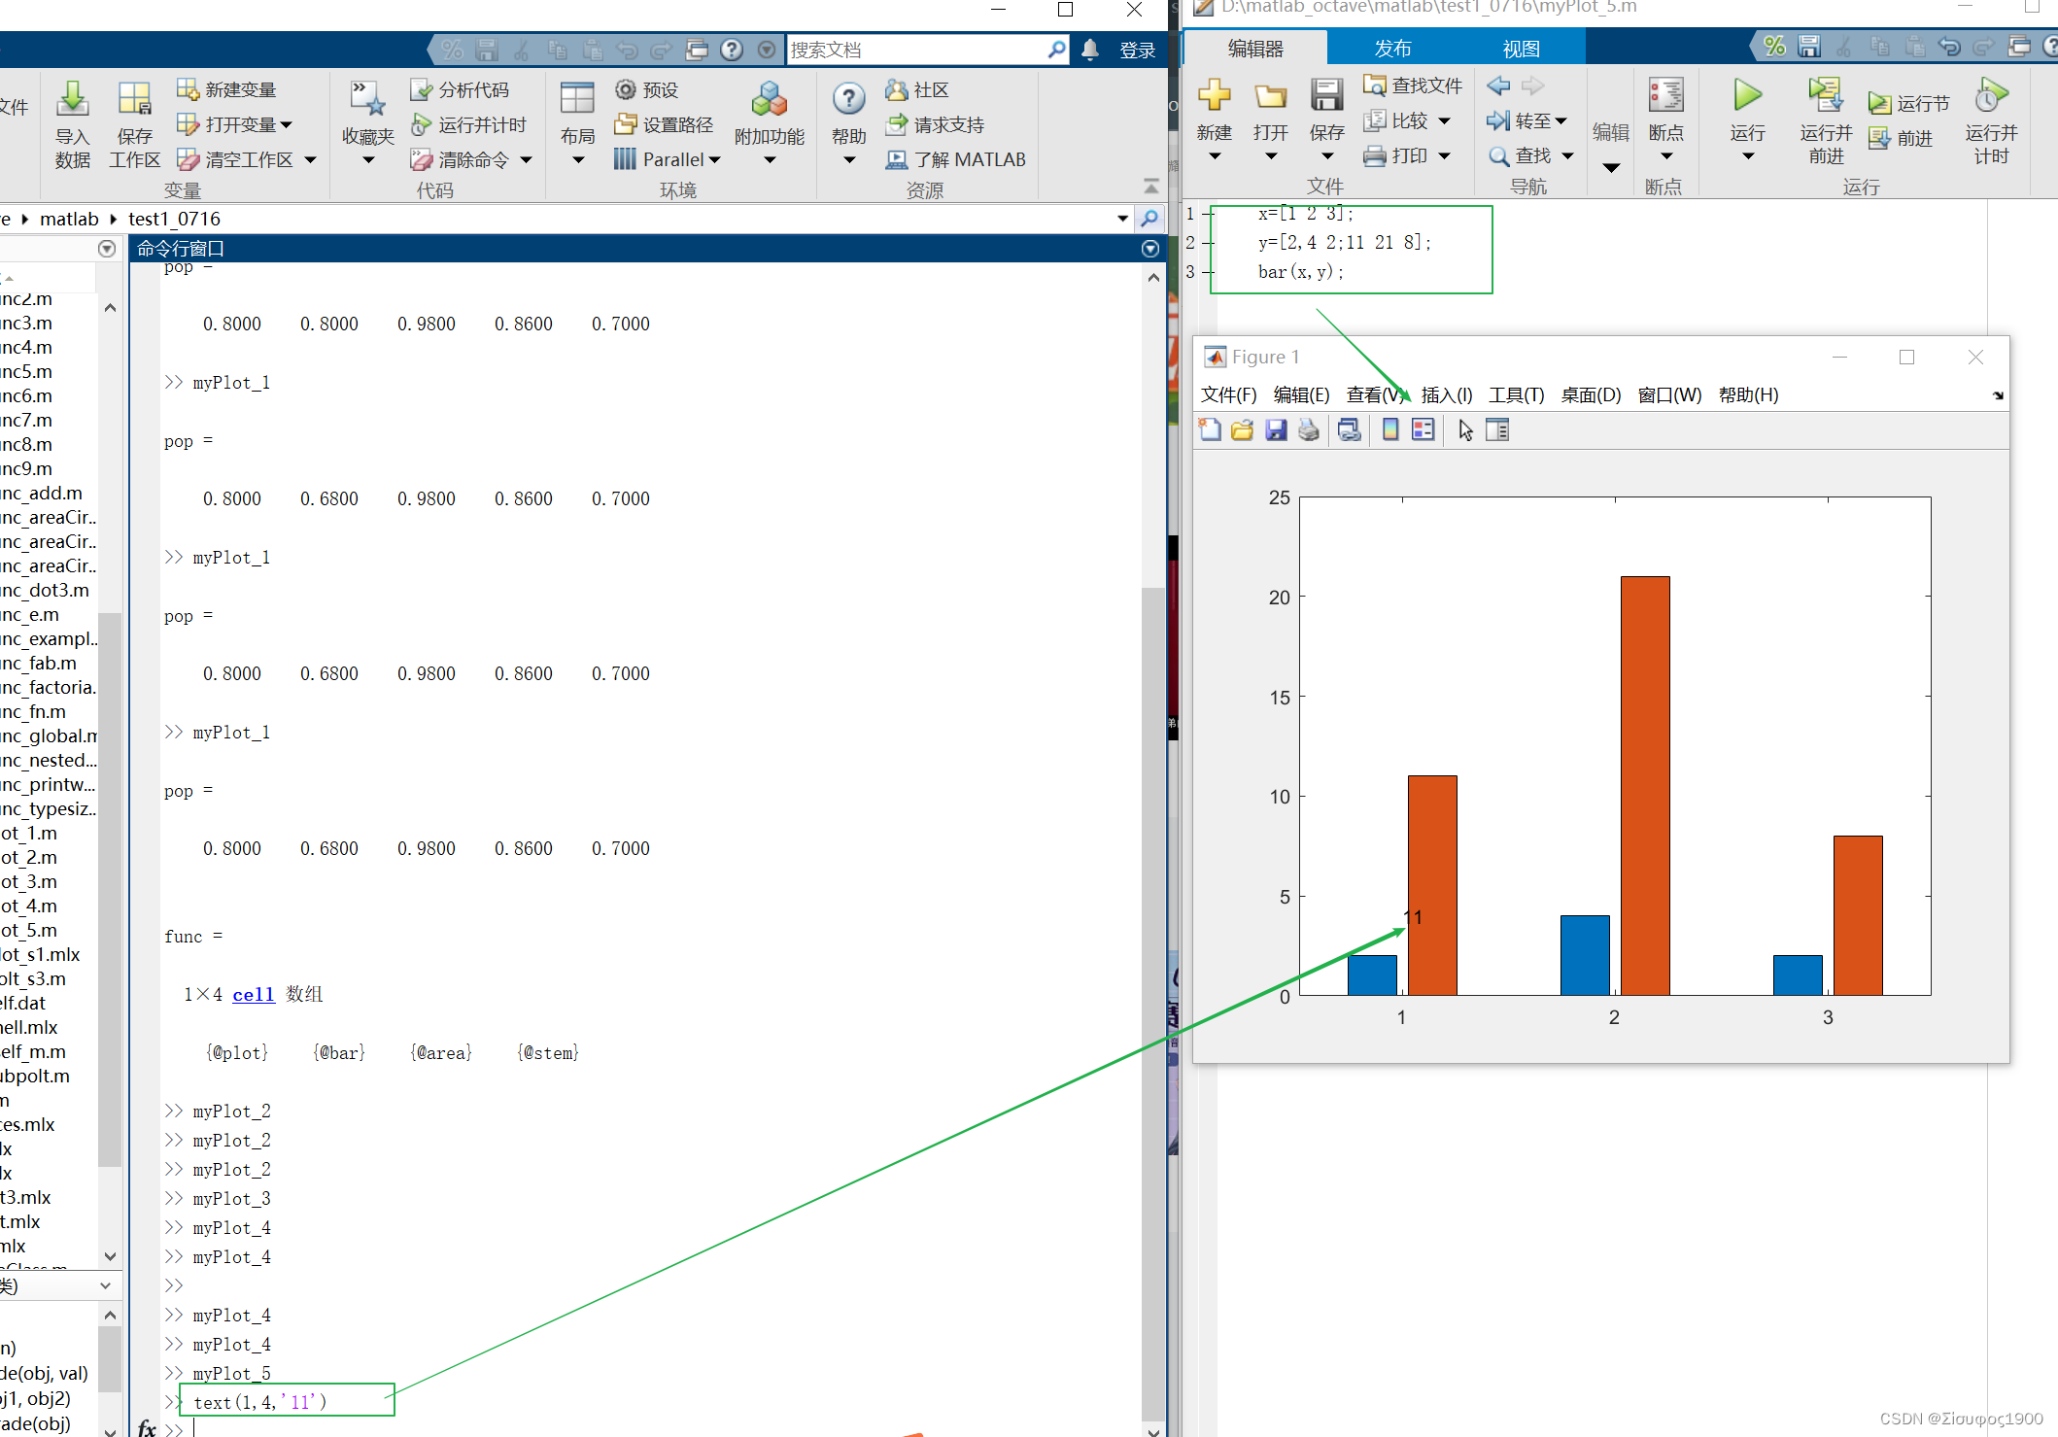This screenshot has height=1437, width=2058.
Task: Expand current folder path dropdown arrow
Action: pos(1122,219)
